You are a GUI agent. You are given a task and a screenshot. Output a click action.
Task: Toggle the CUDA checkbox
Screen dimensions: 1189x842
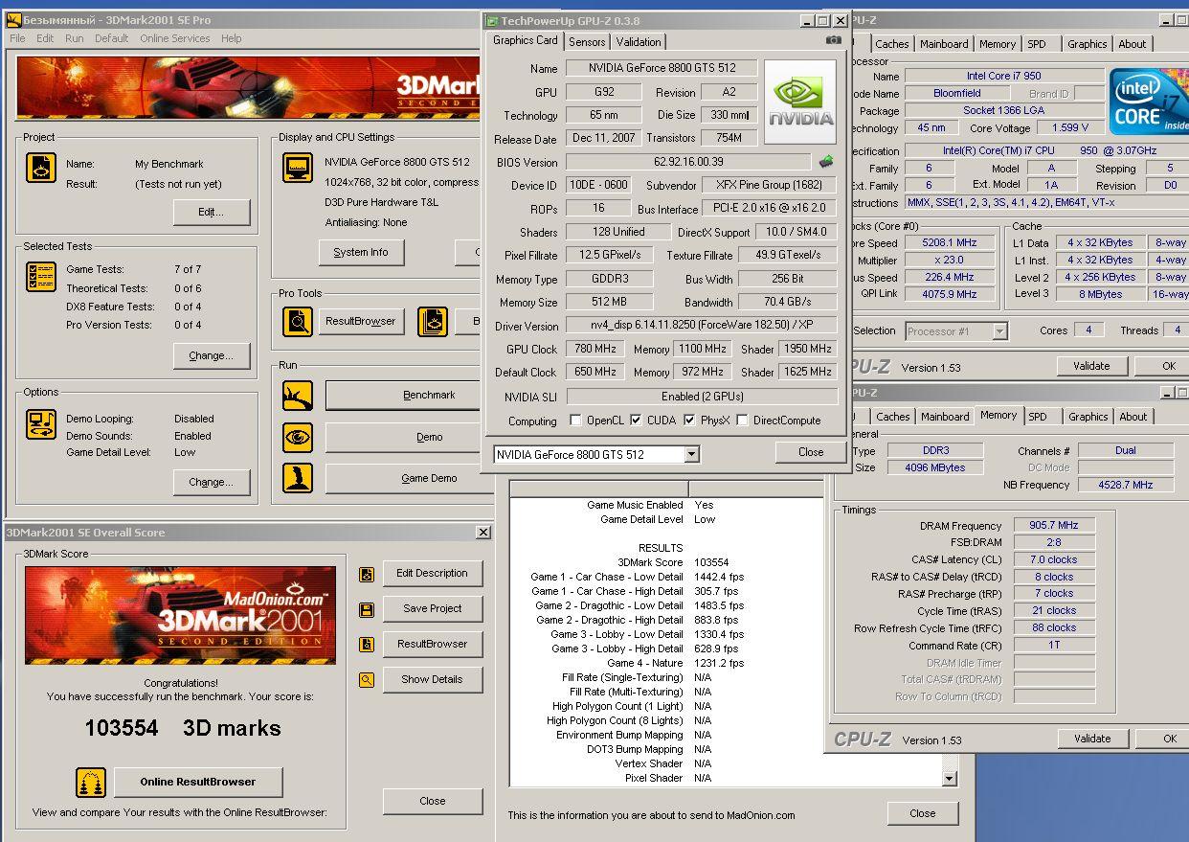coord(638,421)
